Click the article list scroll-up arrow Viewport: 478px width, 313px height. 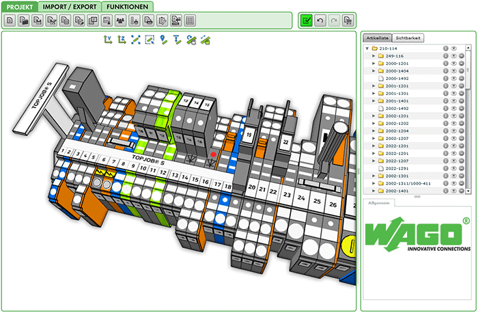coord(468,48)
